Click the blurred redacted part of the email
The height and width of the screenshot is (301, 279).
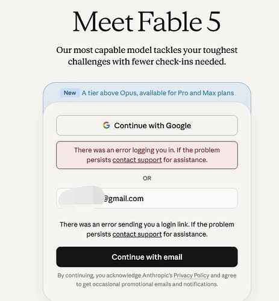pyautogui.click(x=81, y=199)
